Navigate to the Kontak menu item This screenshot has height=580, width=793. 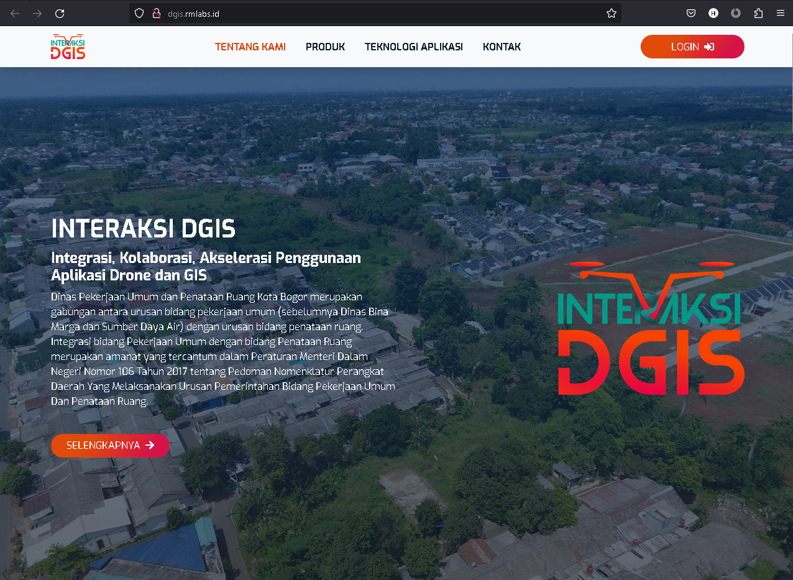click(x=502, y=47)
